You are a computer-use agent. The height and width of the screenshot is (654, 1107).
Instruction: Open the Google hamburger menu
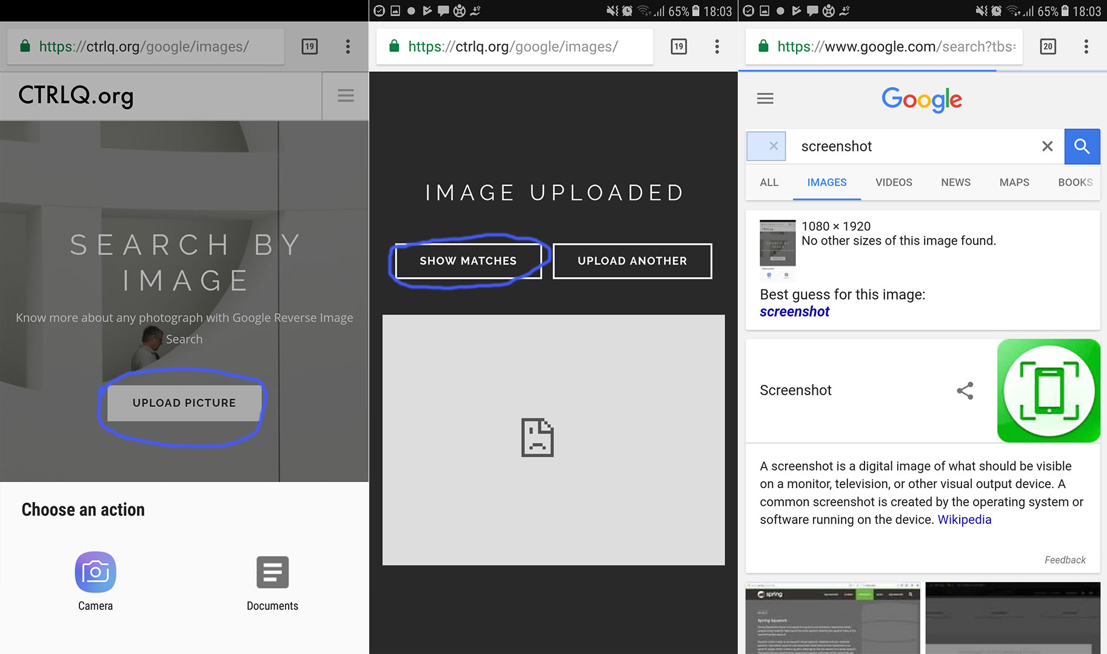tap(765, 98)
